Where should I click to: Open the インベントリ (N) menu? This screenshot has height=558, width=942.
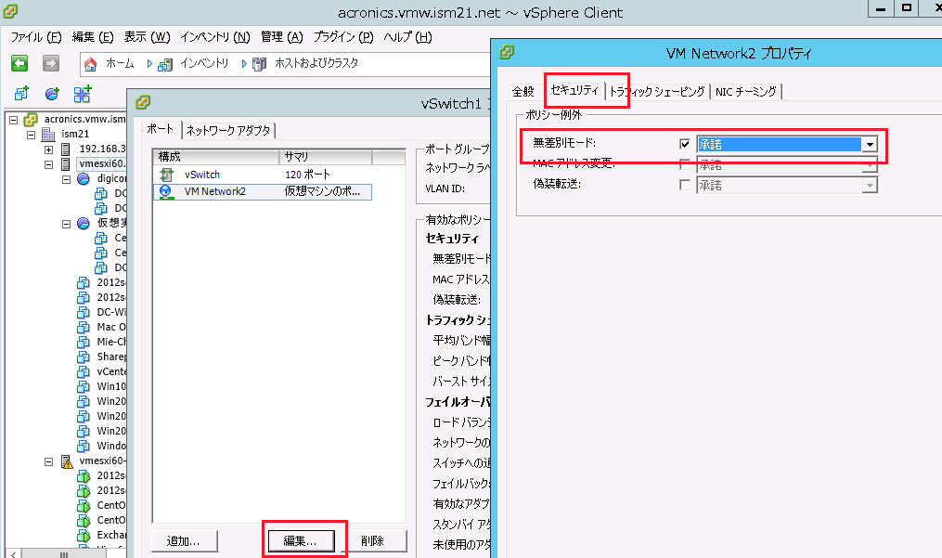215,37
